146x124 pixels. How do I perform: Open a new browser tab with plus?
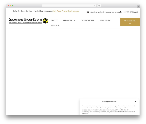(138, 6)
